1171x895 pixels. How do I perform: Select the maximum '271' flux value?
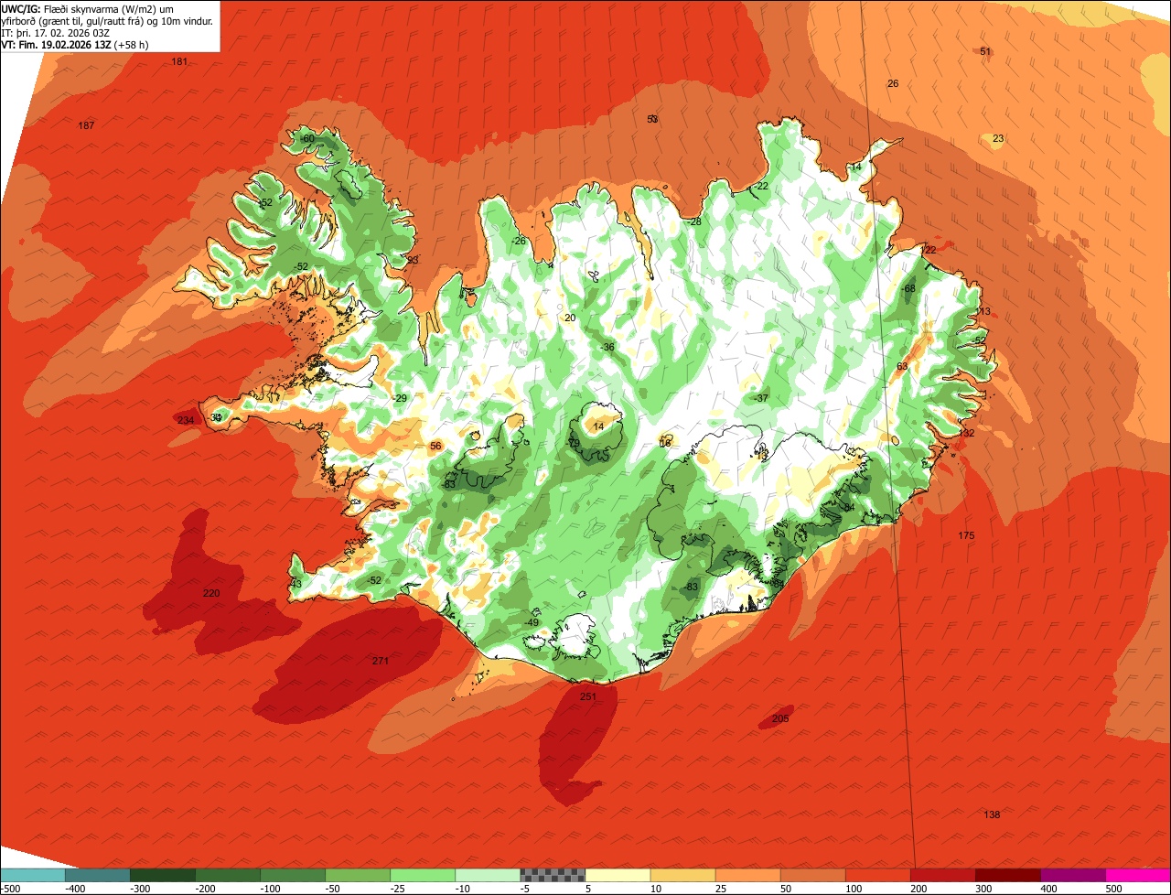tap(381, 661)
